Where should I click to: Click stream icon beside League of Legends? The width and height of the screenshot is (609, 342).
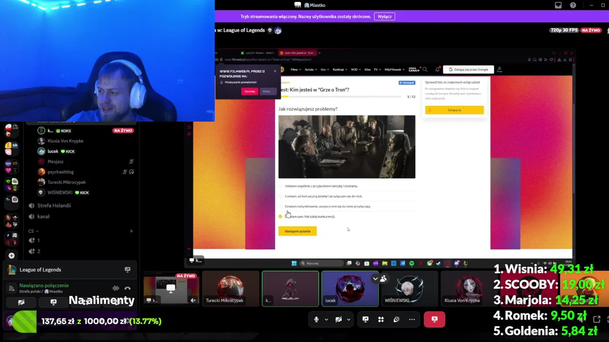pyautogui.click(x=128, y=270)
